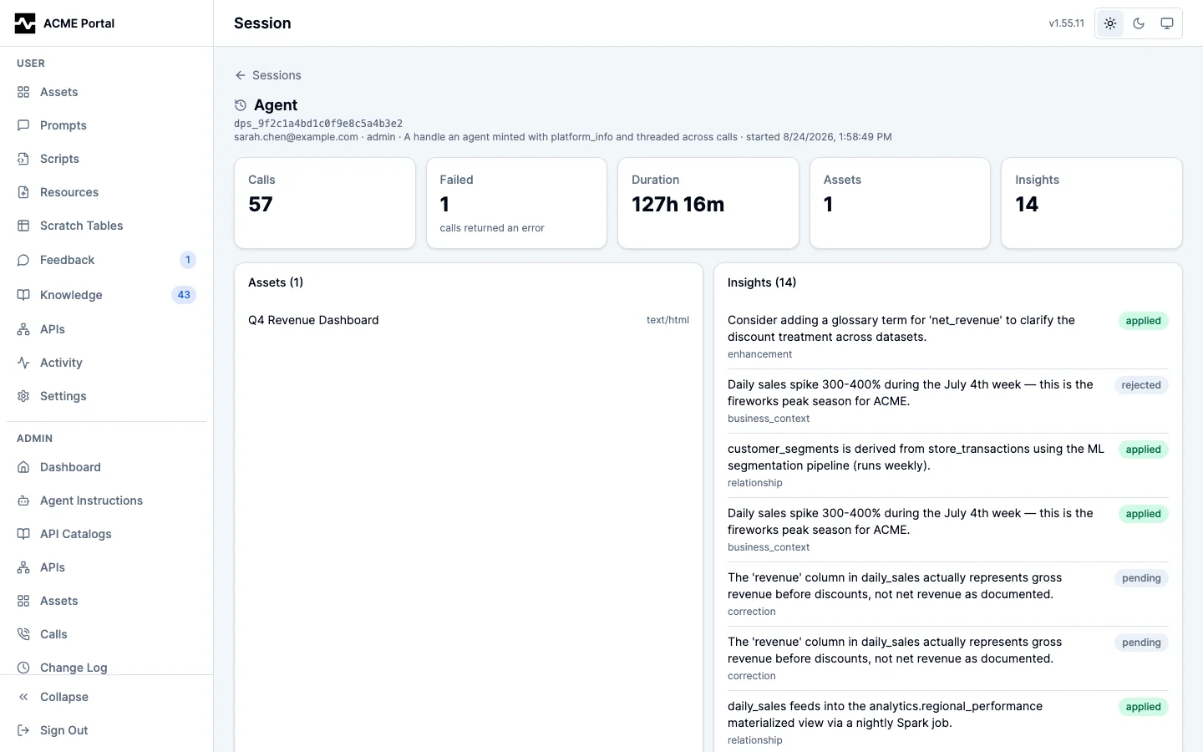The height and width of the screenshot is (752, 1203).
Task: Open API Catalogs page
Action: coord(107,534)
